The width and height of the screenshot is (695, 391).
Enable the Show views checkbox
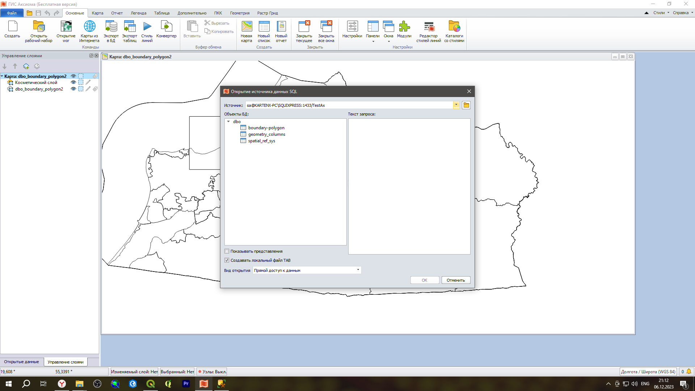(x=227, y=251)
